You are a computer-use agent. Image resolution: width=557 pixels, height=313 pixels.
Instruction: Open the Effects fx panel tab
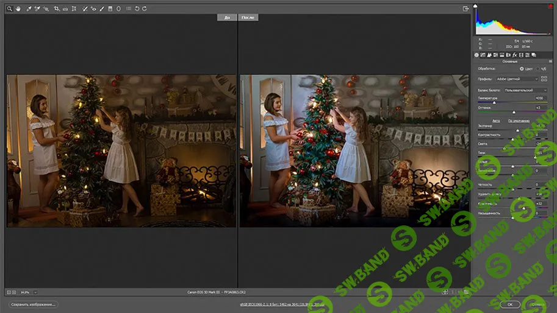[x=515, y=55]
